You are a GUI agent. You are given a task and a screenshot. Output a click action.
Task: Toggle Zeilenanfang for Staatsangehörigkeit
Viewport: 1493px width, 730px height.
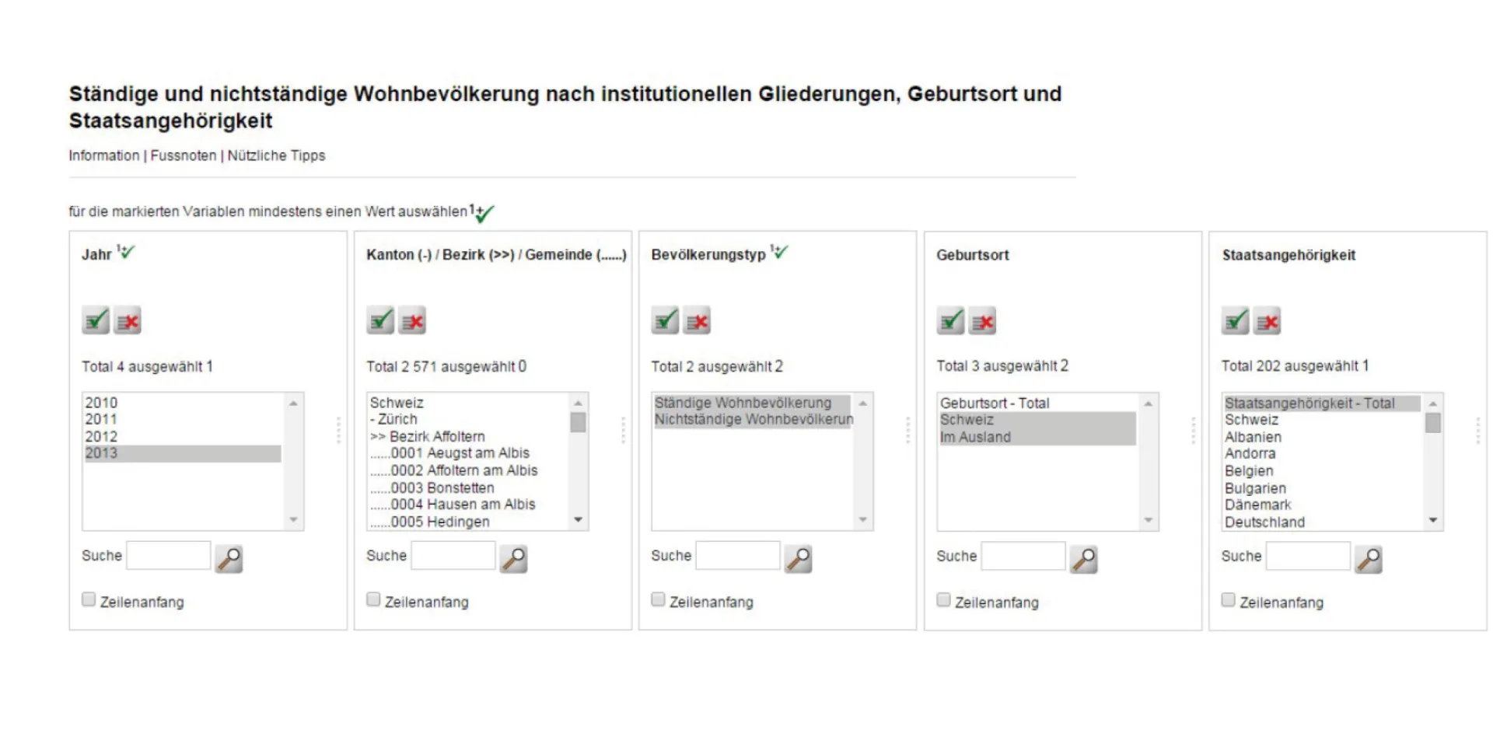(x=1228, y=599)
